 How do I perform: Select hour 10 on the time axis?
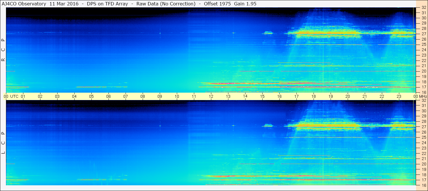pyautogui.click(x=177, y=96)
